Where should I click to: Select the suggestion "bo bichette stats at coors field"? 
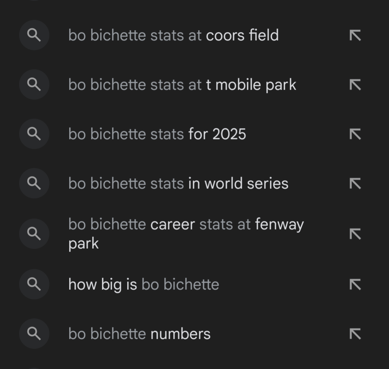tap(174, 35)
